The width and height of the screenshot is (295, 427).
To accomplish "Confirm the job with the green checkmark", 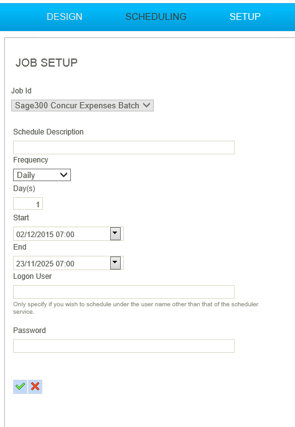I will [20, 387].
